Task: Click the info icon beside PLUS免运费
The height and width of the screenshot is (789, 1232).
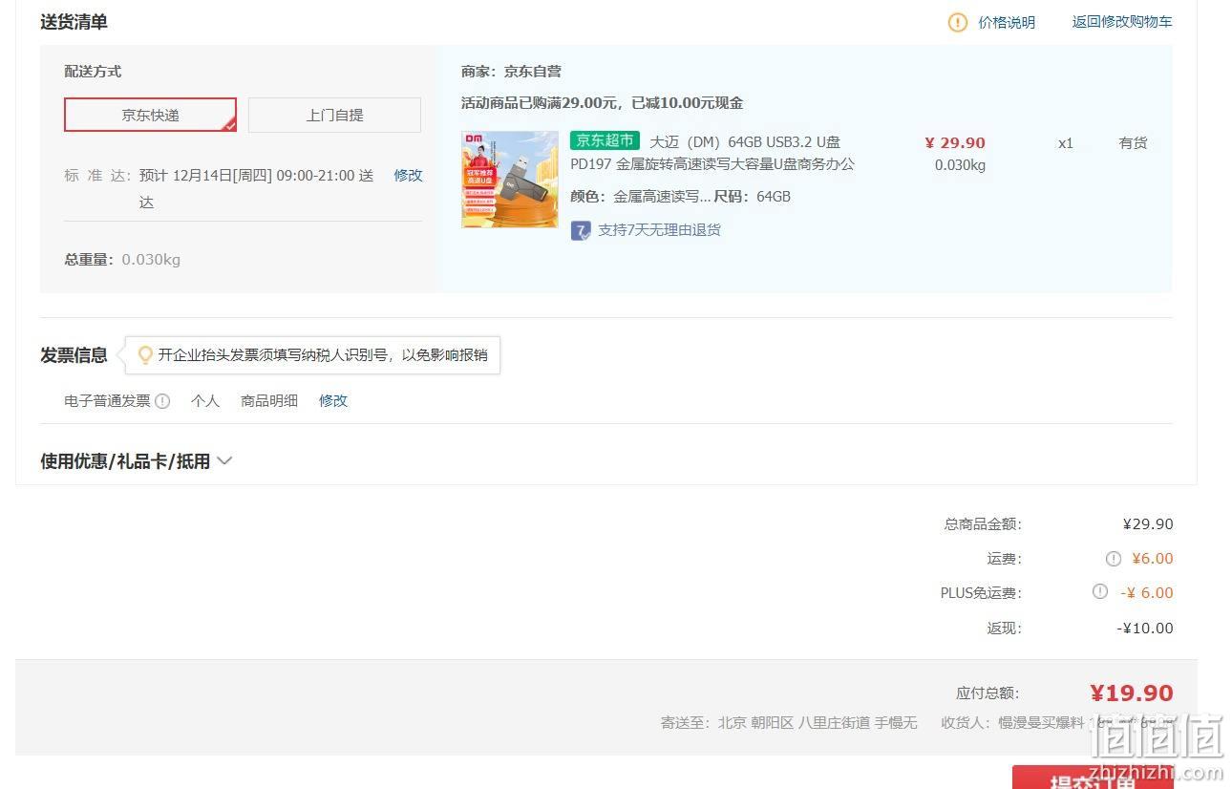Action: tap(1100, 592)
